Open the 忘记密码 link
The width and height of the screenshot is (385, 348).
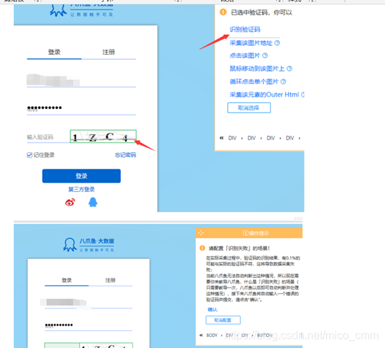[126, 155]
